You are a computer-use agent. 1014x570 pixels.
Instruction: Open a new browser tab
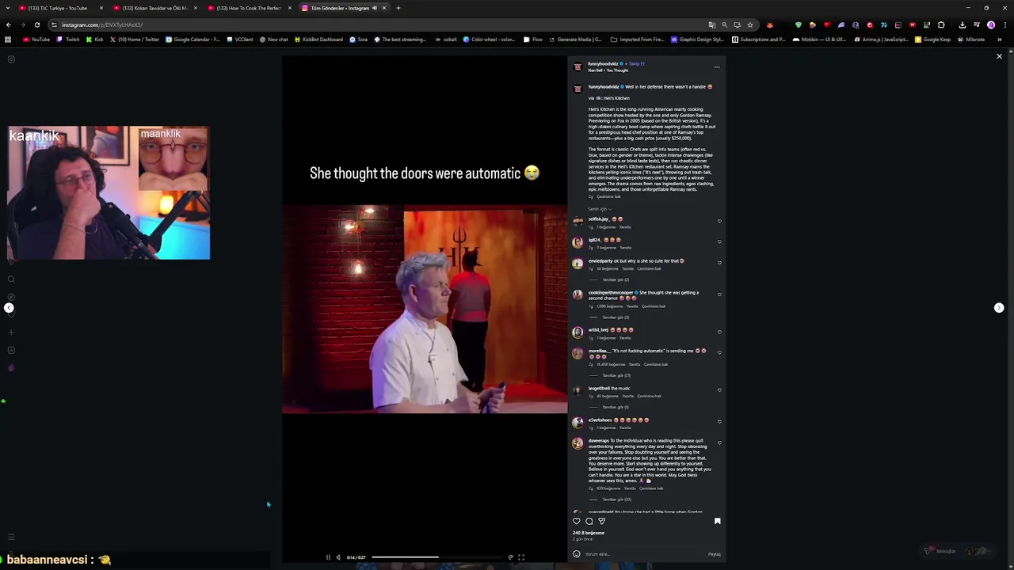398,8
